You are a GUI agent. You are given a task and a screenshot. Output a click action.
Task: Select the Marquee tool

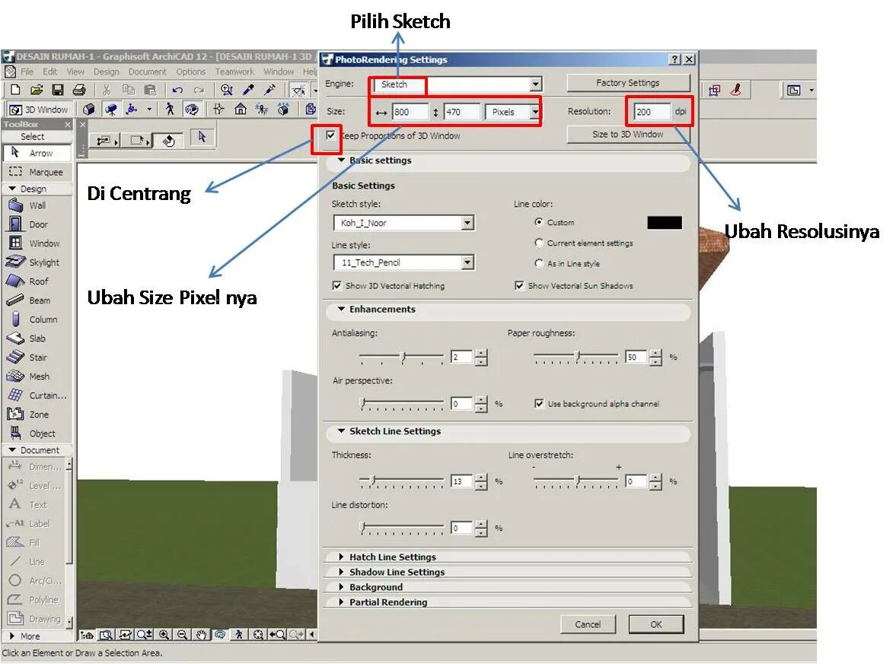pos(37,172)
